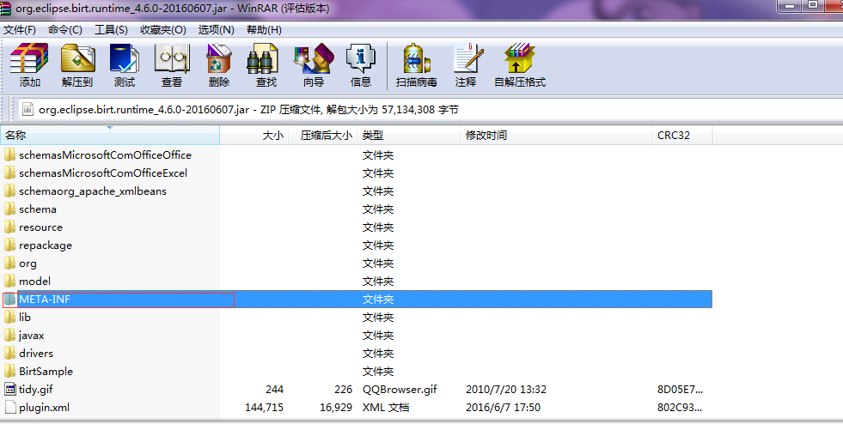Click the 解压到 (Extract To) toolbar icon
The height and width of the screenshot is (424, 843).
click(77, 58)
